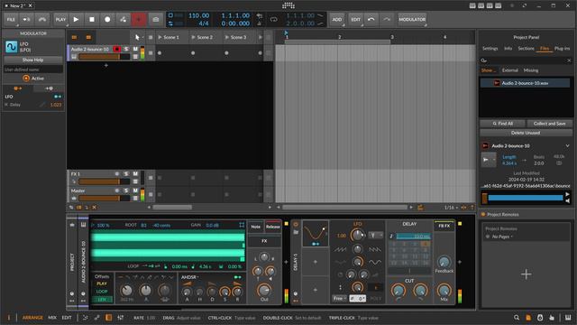Switch to Settings tab in Project Panel
This screenshot has height=325, width=577.
(490, 48)
